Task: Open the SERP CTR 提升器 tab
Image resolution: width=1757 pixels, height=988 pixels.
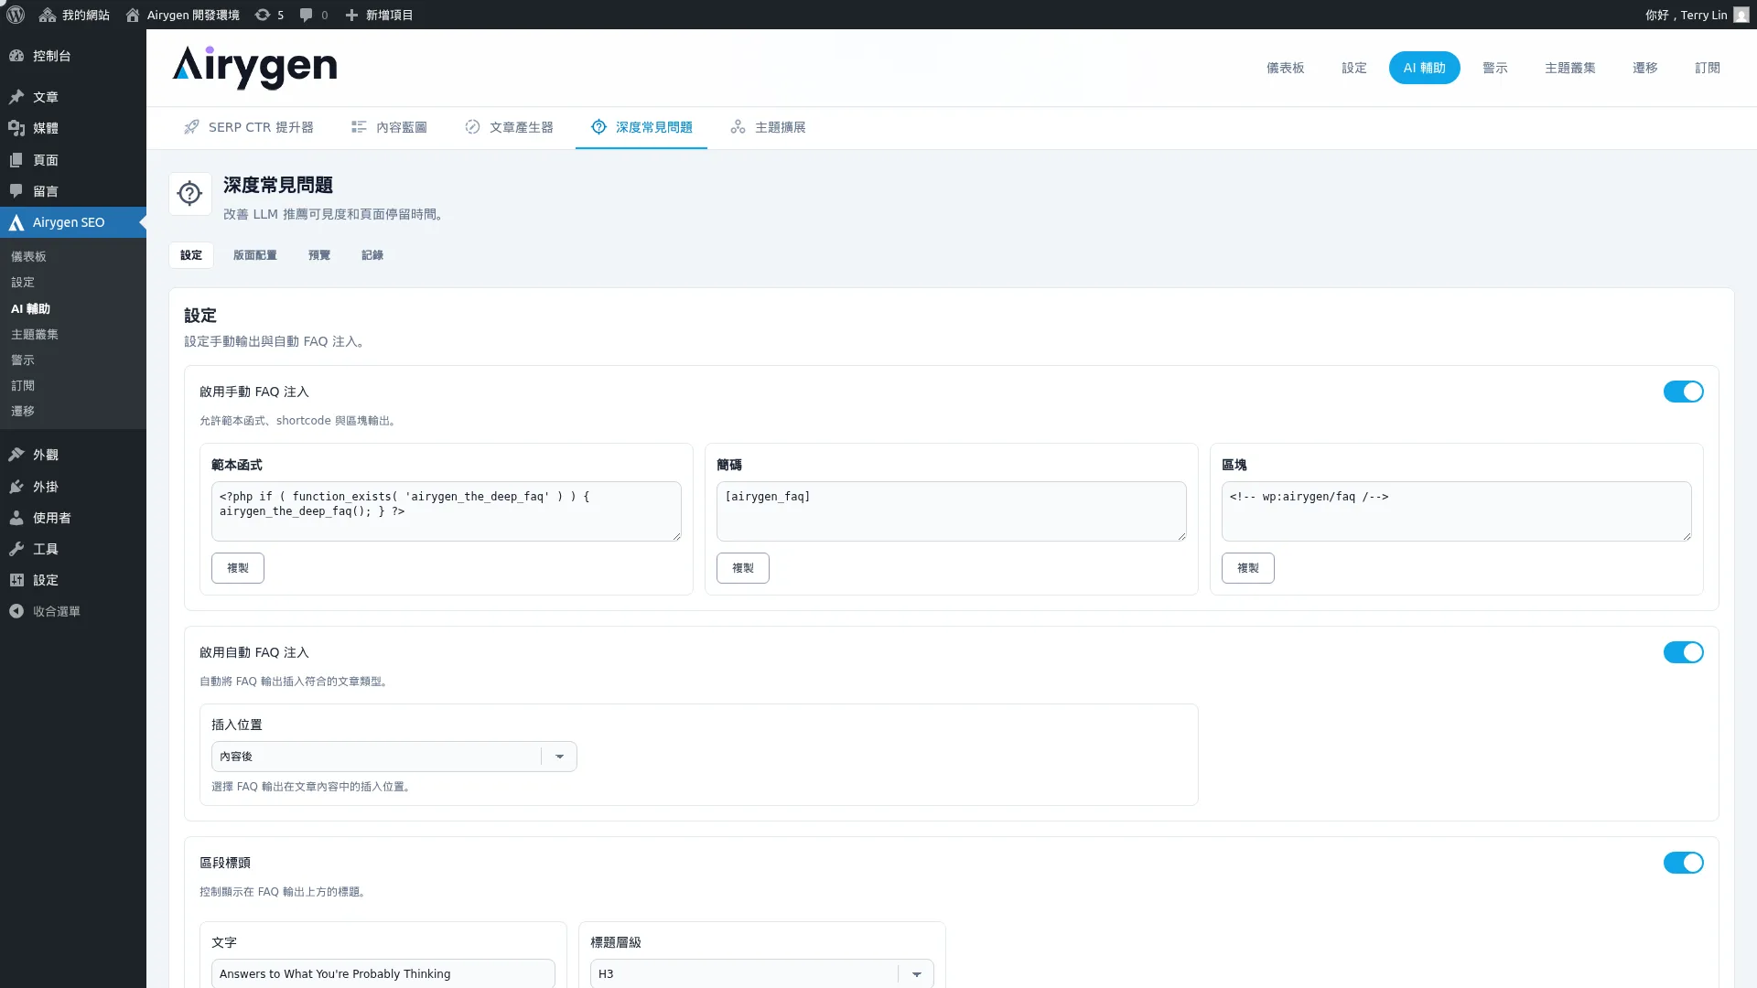Action: (x=248, y=127)
